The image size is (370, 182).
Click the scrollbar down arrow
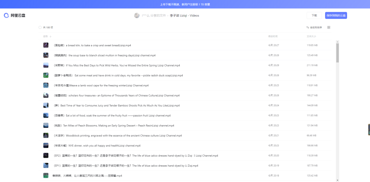pyautogui.click(x=337, y=180)
